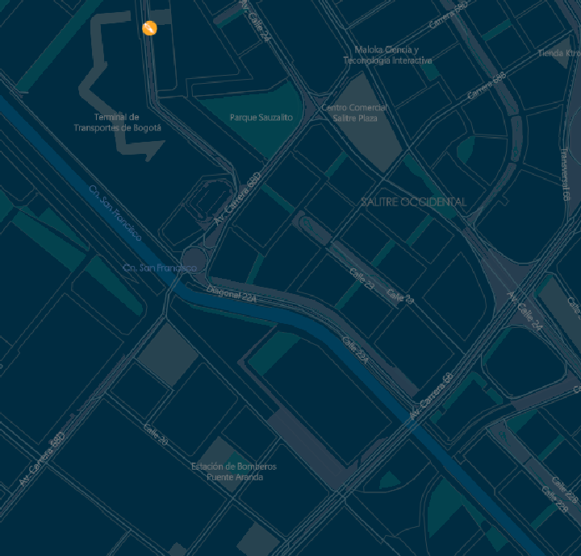Click the horizontal Cn. San Francisco canal label
This screenshot has height=556, width=581.
(160, 268)
